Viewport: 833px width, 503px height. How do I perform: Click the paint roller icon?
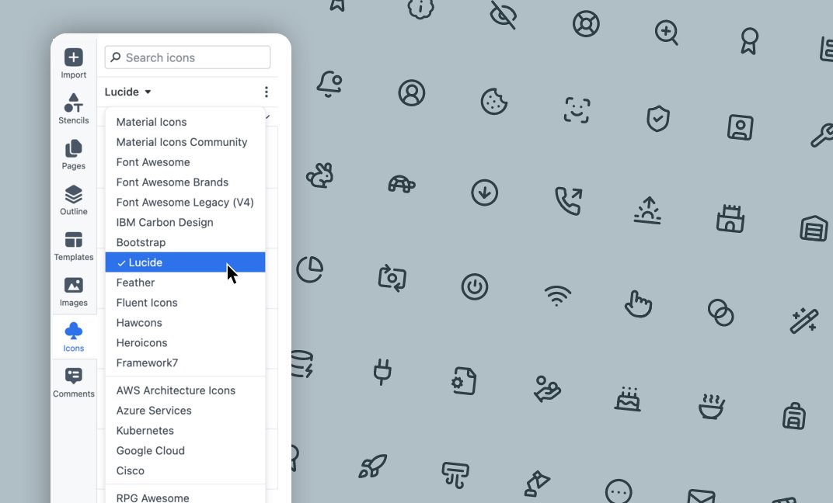[455, 474]
